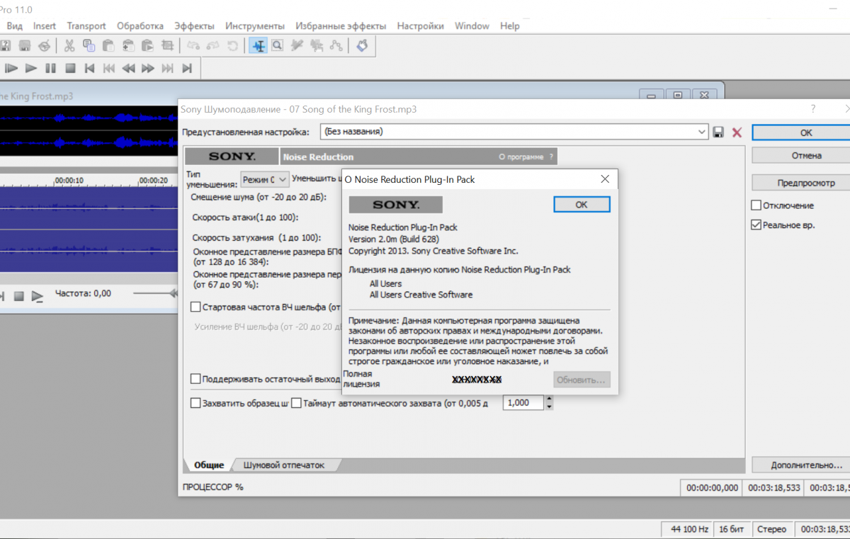
Task: Click OK in the Sony Шумоподавление dialog
Action: [x=806, y=132]
